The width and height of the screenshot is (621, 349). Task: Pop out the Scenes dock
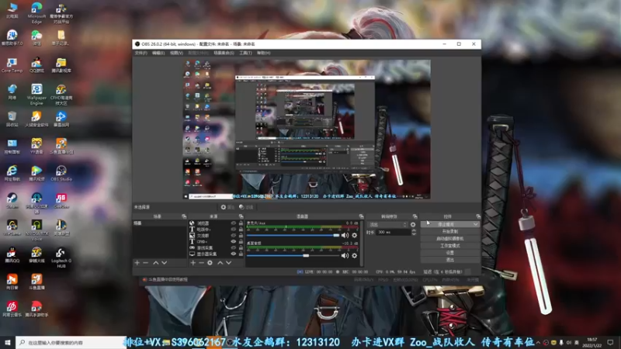pyautogui.click(x=184, y=216)
